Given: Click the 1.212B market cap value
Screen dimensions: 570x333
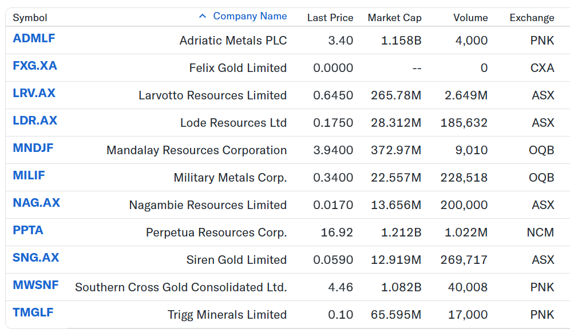Looking at the screenshot, I should 401,232.
